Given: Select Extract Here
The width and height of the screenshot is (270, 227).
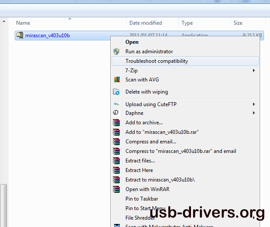Looking at the screenshot, I should 185,170.
